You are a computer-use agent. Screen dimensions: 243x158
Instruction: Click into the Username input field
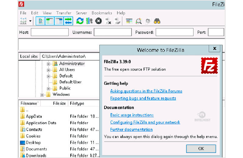click(113, 32)
